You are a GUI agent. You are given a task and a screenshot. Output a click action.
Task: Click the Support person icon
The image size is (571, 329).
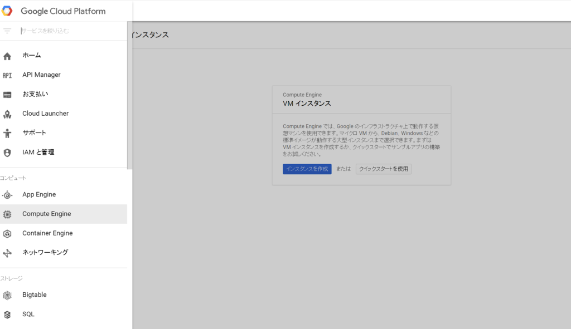click(x=7, y=133)
